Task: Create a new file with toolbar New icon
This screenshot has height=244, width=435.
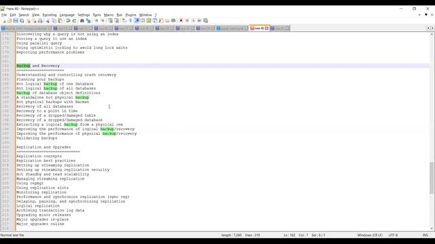Action: pos(4,21)
